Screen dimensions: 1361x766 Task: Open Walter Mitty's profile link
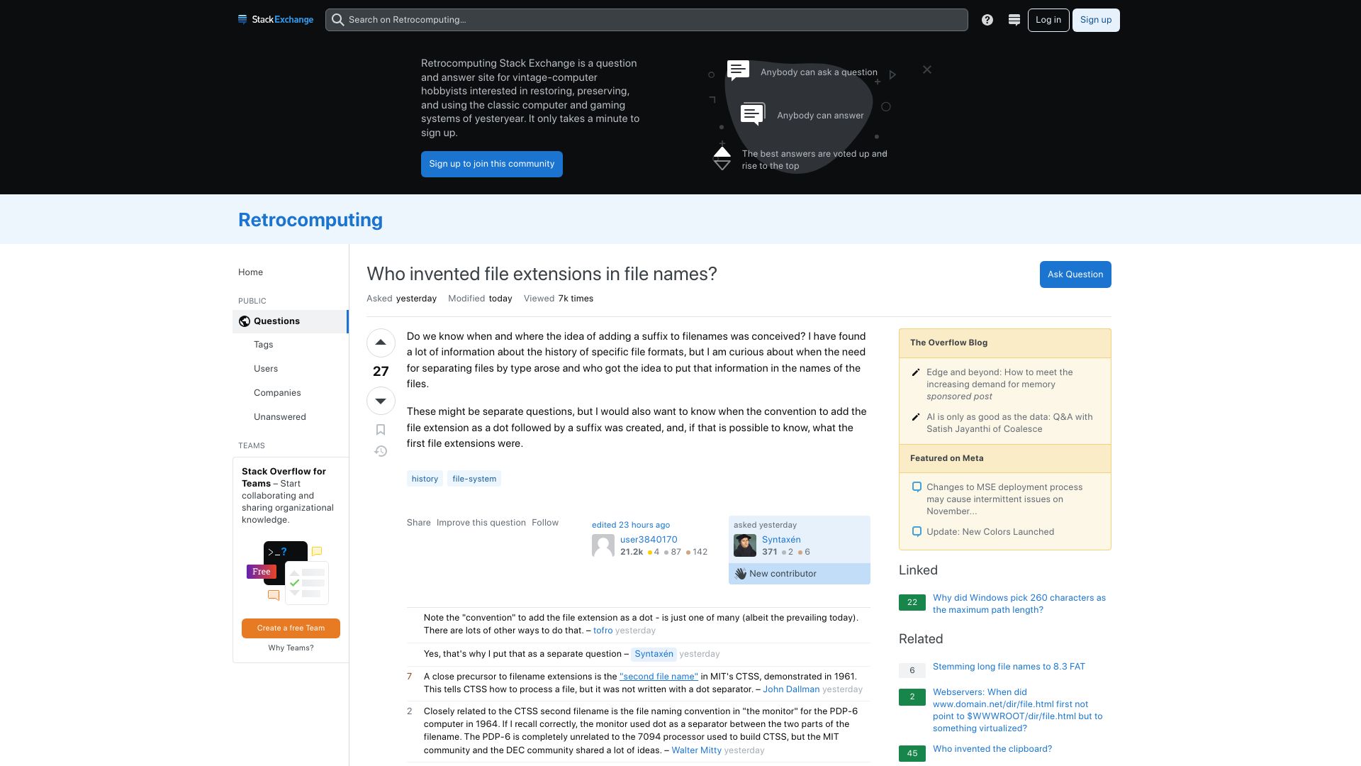[697, 750]
